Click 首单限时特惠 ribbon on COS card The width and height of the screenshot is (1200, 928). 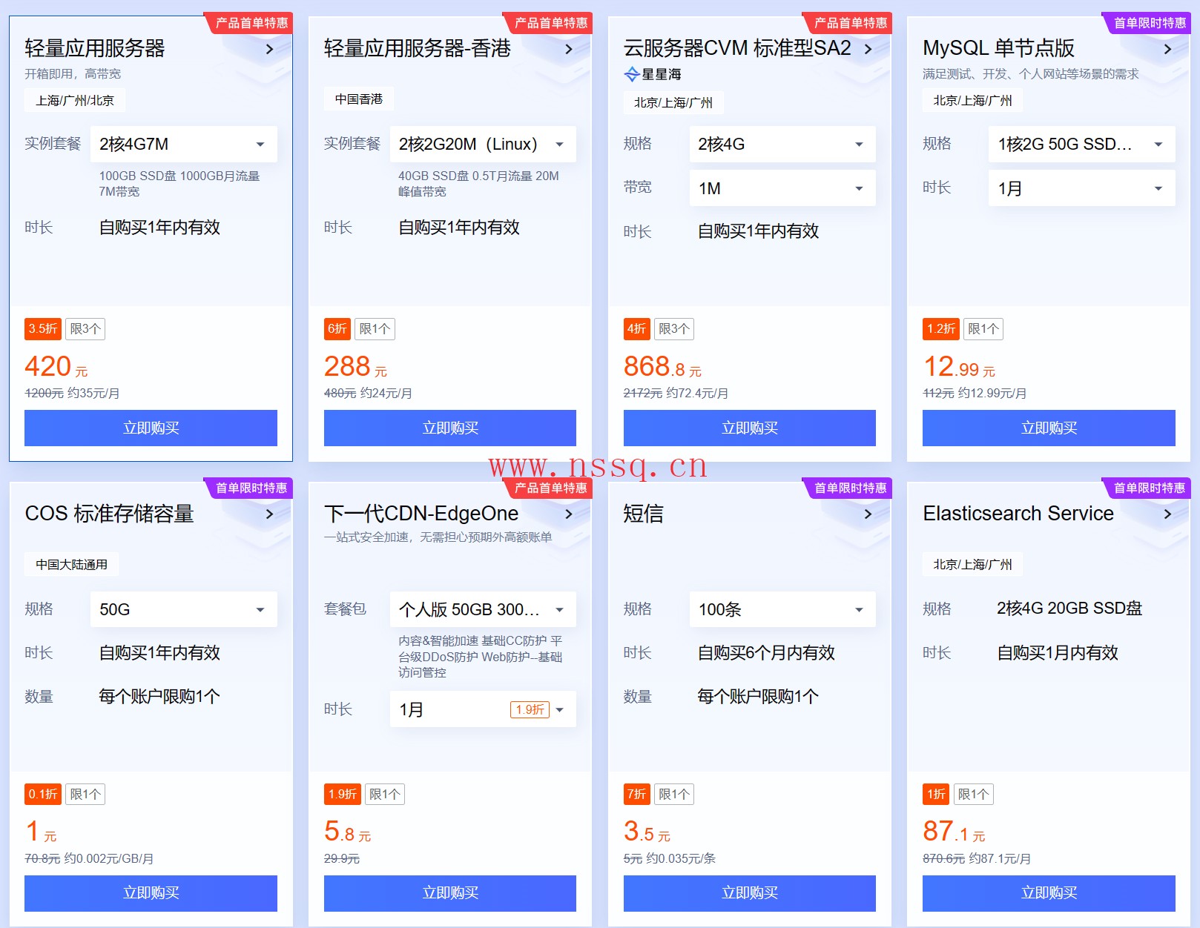click(250, 488)
